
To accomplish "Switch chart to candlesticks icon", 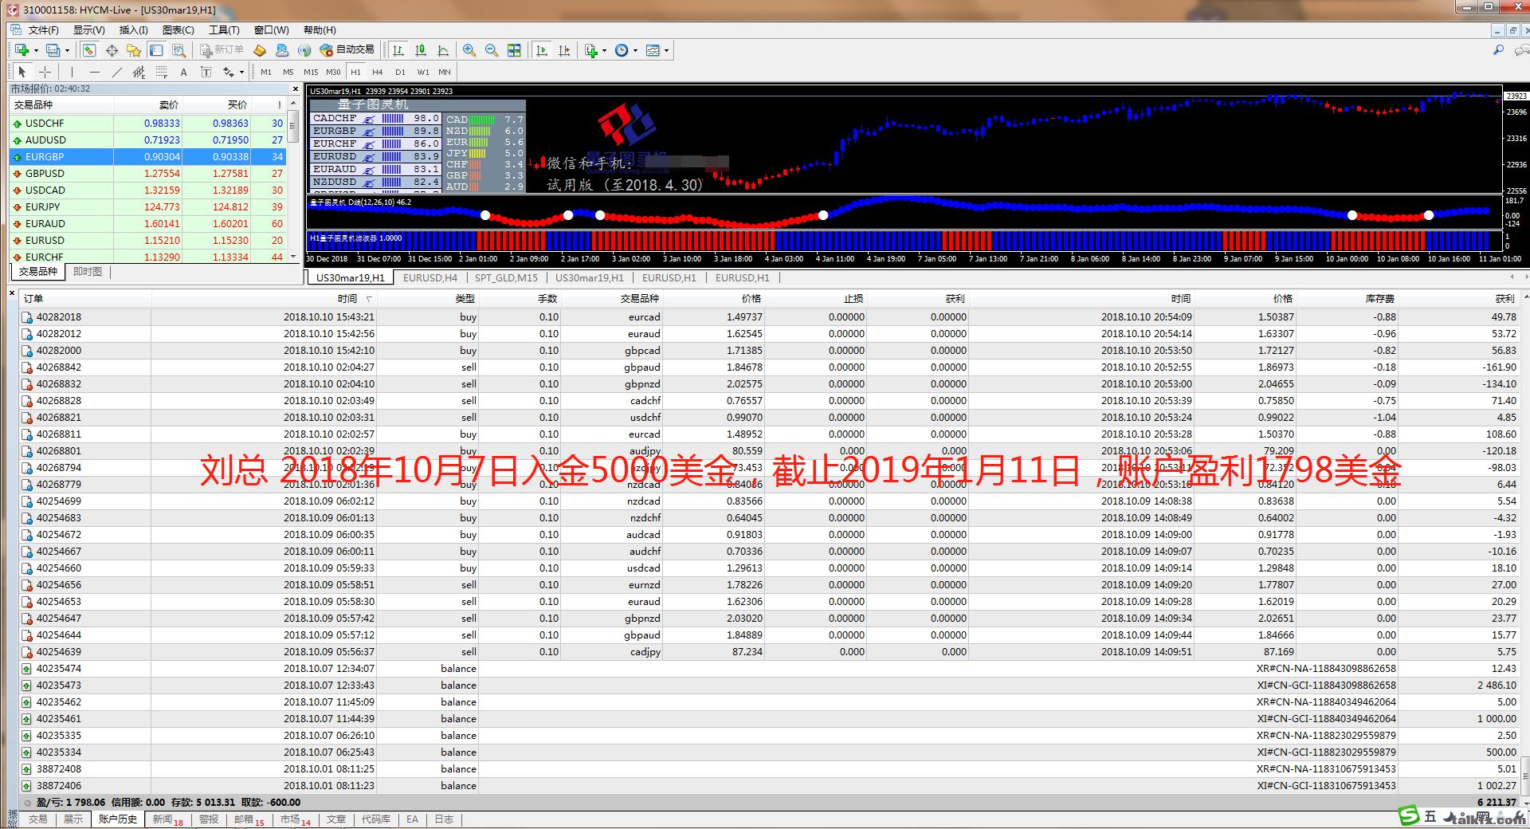I will [421, 50].
